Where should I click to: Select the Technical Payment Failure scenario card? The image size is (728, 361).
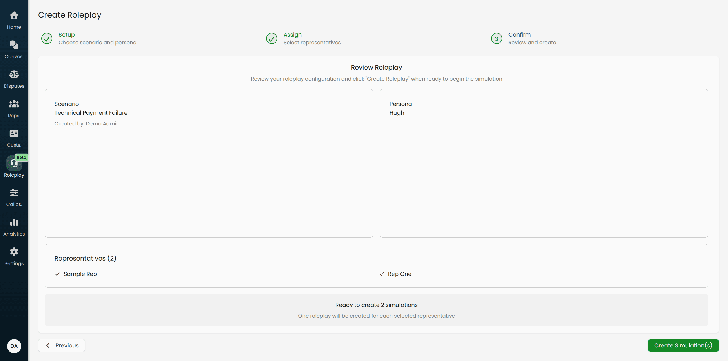[209, 163]
